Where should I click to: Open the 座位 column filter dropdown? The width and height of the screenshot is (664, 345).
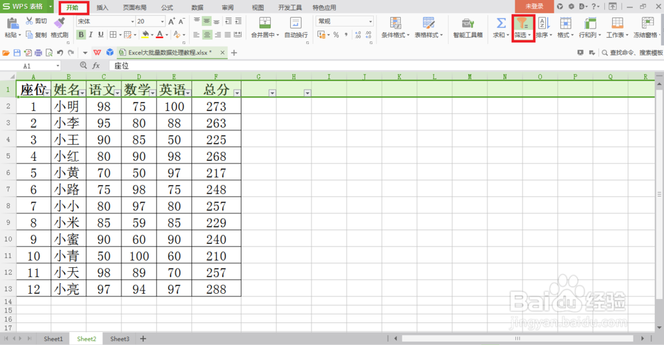pyautogui.click(x=47, y=93)
